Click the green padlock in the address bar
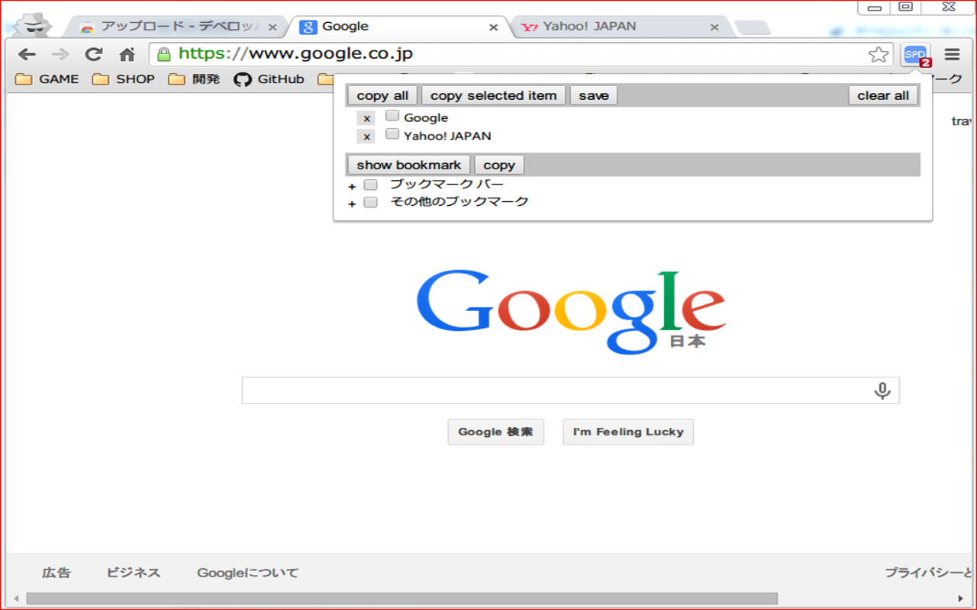Image resolution: width=977 pixels, height=610 pixels. point(163,54)
